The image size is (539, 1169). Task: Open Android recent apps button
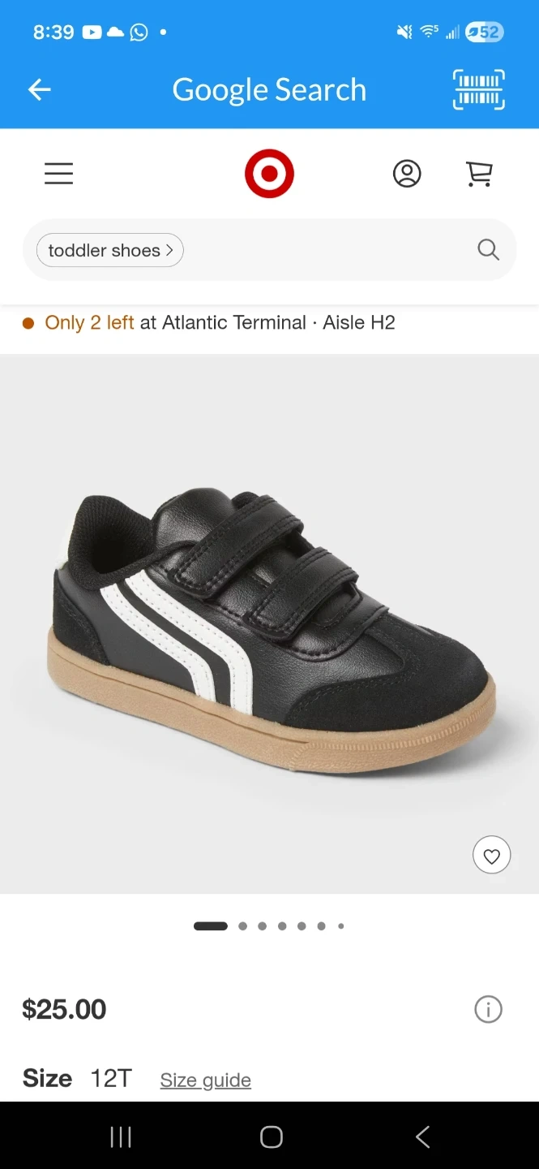tap(121, 1137)
